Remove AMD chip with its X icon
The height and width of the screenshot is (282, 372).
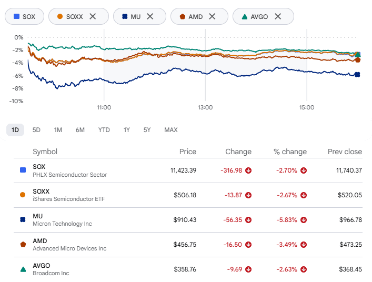212,16
